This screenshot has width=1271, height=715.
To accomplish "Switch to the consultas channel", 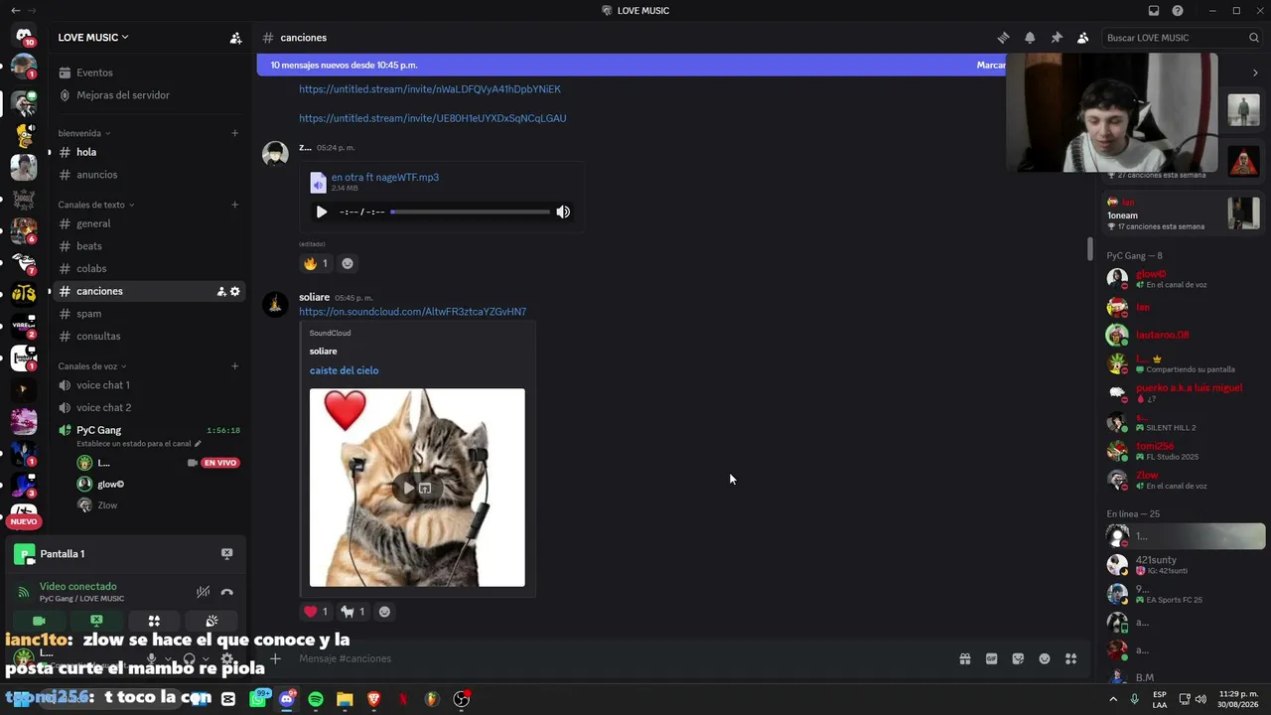I will click(149, 336).
